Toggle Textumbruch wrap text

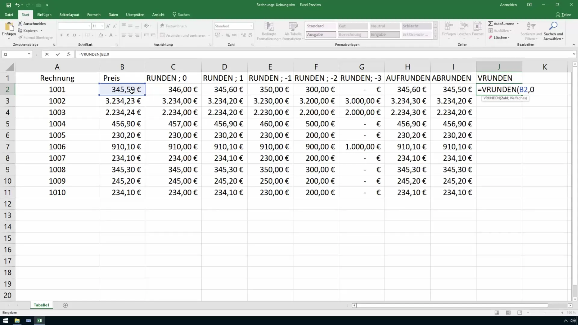173,26
